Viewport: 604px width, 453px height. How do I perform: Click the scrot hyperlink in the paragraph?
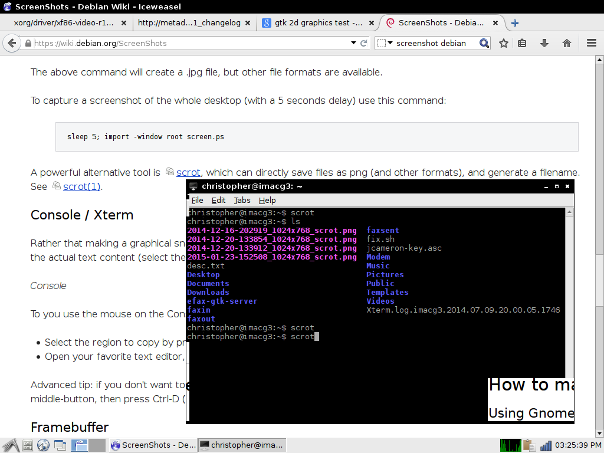coord(188,172)
